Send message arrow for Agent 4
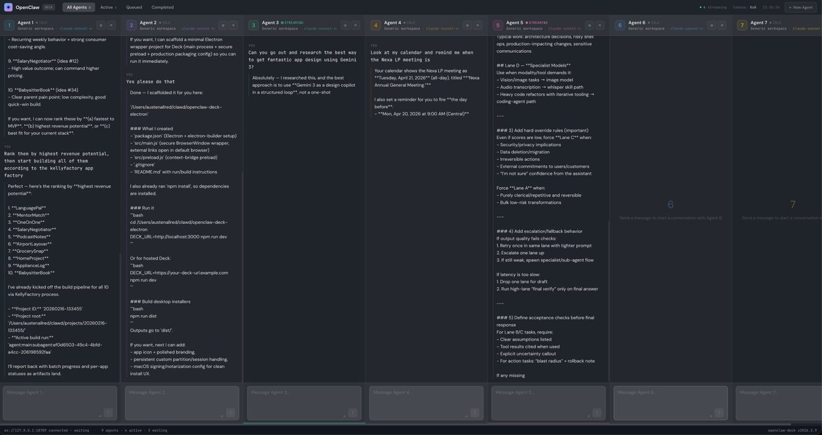Screen dimensions: 822x435 click(x=475, y=412)
